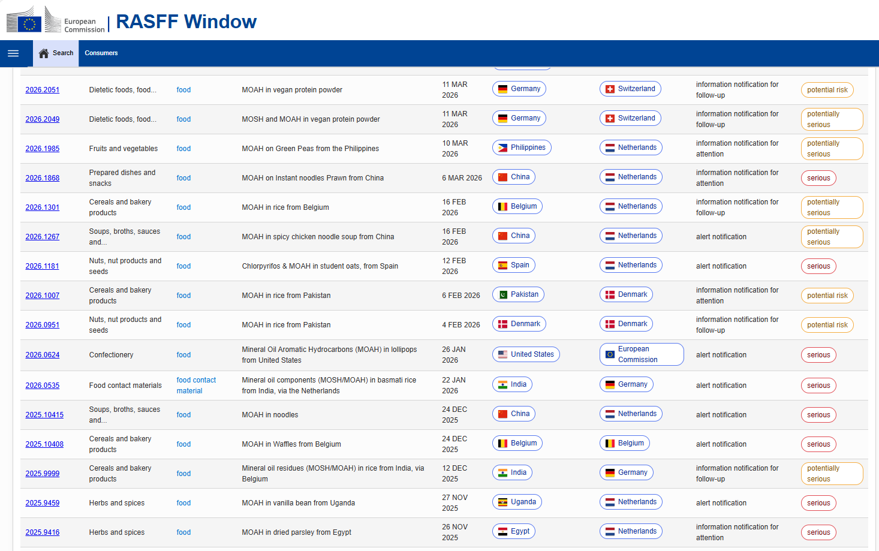Switch to the Consumers tab
The height and width of the screenshot is (551, 879).
coord(101,53)
